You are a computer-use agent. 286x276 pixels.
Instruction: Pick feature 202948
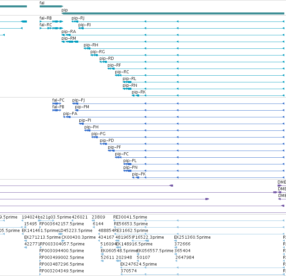click(124, 258)
